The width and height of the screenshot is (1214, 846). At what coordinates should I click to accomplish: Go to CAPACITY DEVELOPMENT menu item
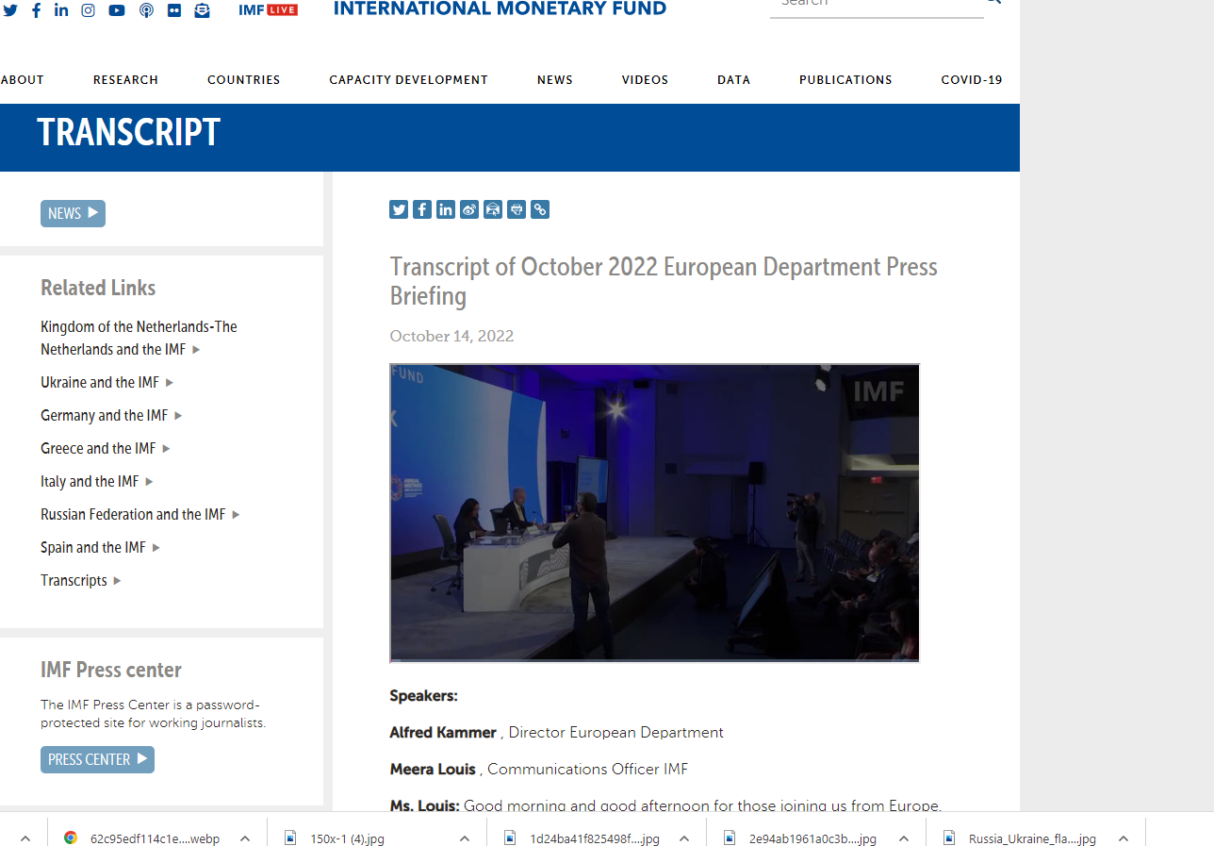[408, 80]
